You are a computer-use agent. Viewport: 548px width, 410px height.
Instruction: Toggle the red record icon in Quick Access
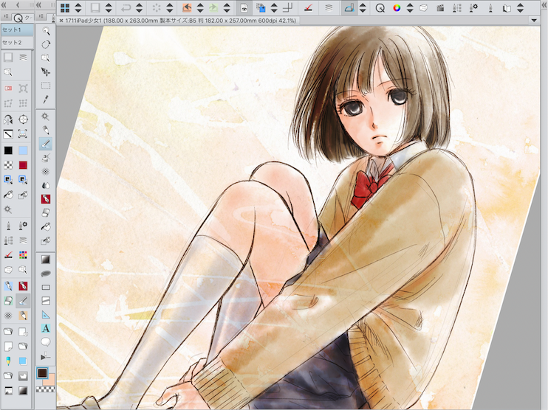[x=8, y=88]
